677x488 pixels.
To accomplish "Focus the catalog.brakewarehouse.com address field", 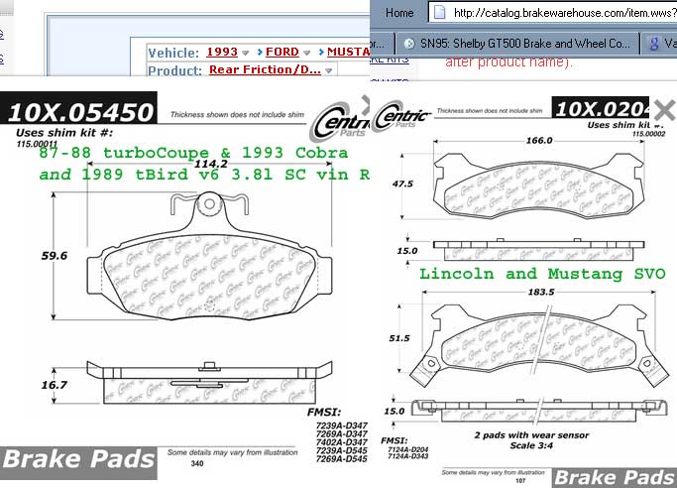I will pyautogui.click(x=552, y=13).
